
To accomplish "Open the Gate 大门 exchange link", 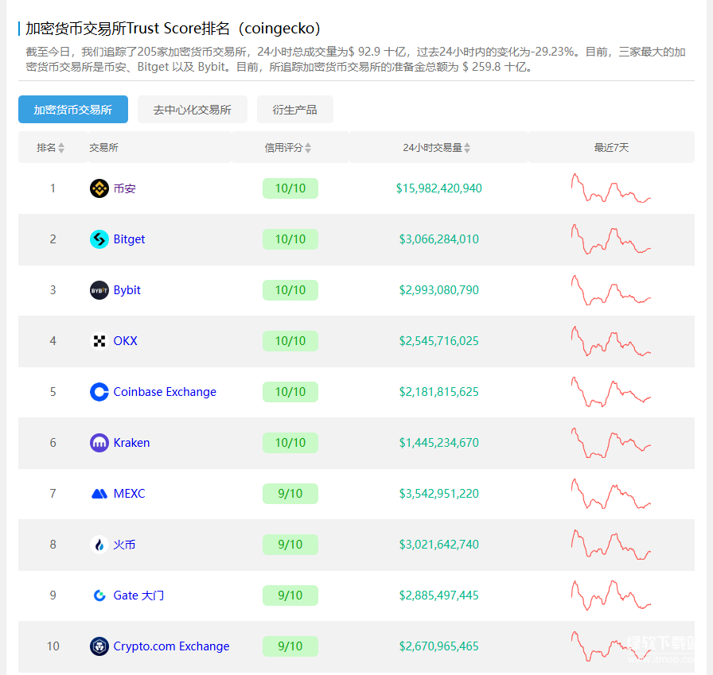I will 138,595.
